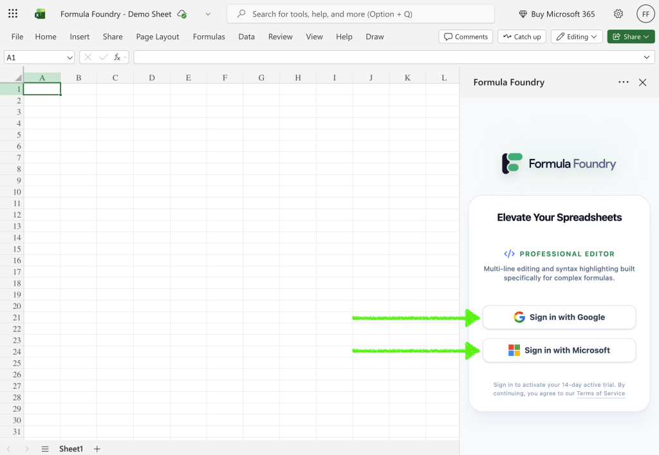Open the FF account avatar
Image resolution: width=659 pixels, height=455 pixels.
645,14
